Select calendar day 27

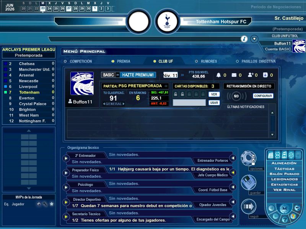(69, 8)
